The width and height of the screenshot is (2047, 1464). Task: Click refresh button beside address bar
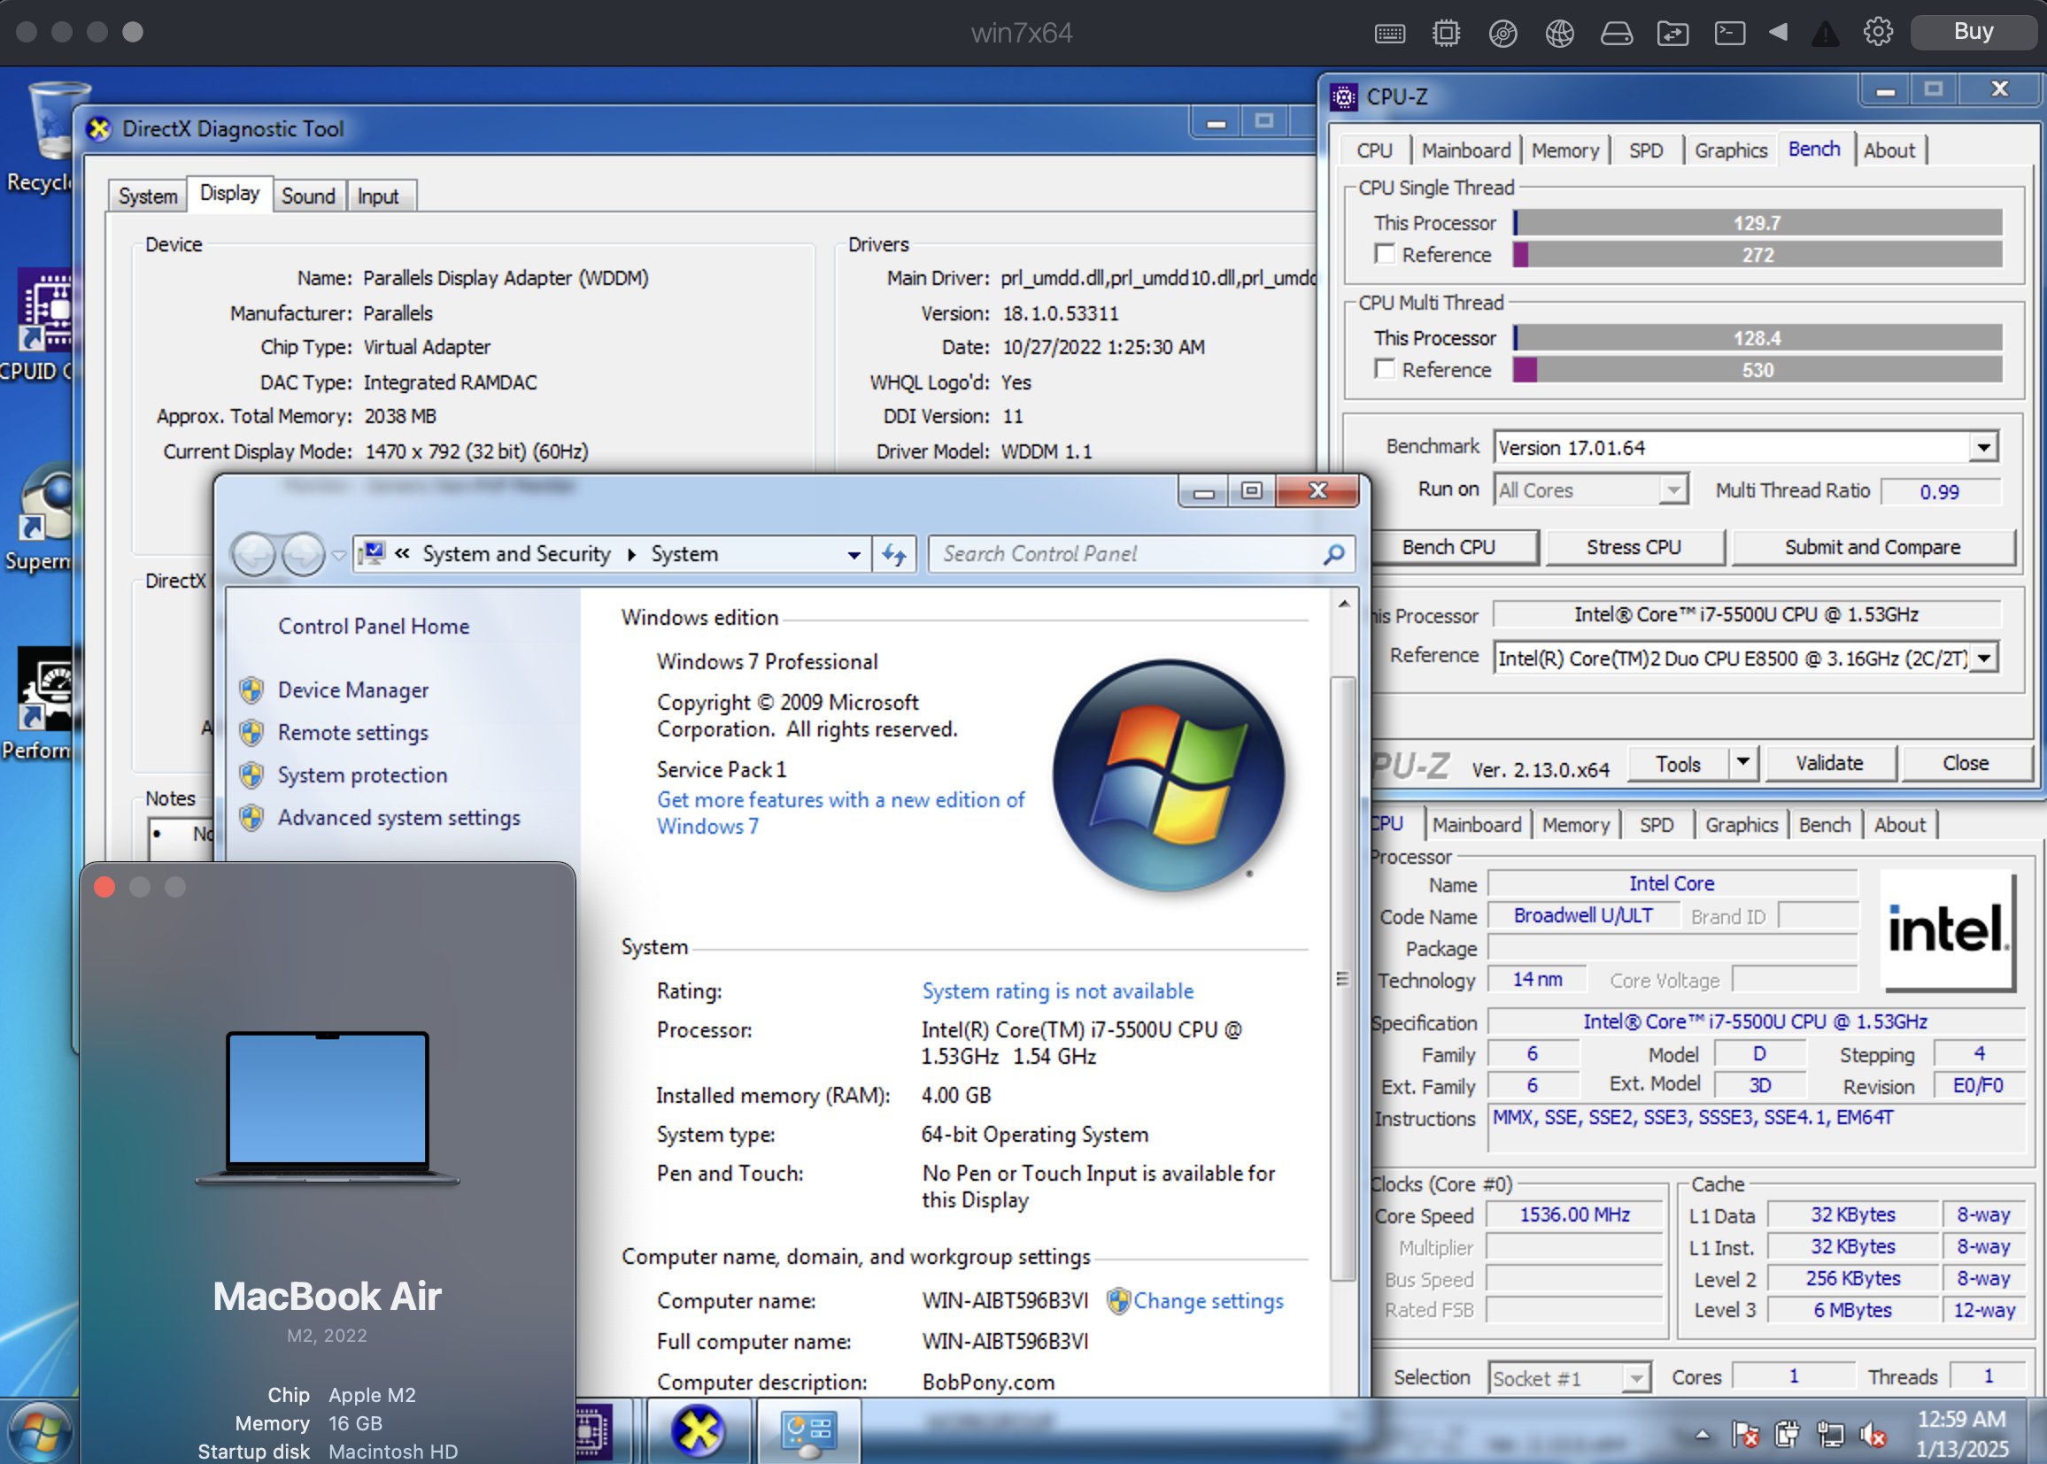[894, 554]
